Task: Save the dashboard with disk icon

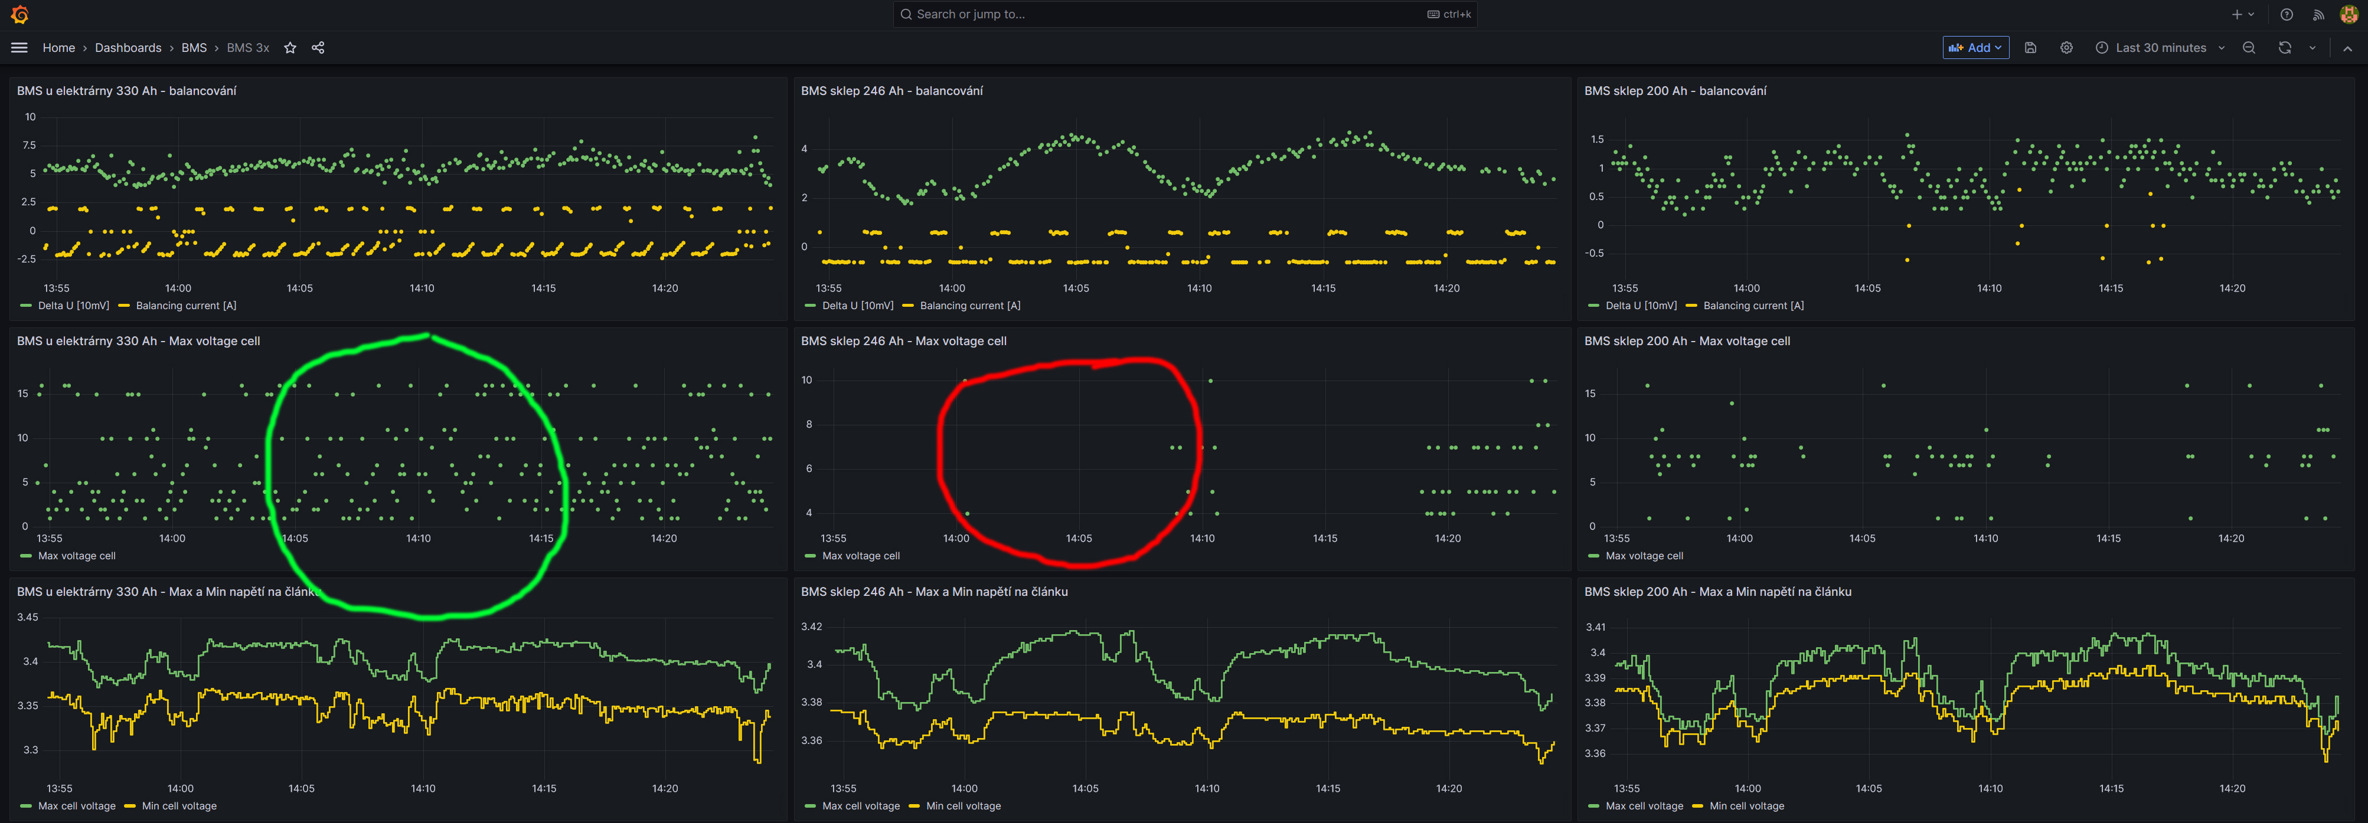Action: tap(2031, 48)
